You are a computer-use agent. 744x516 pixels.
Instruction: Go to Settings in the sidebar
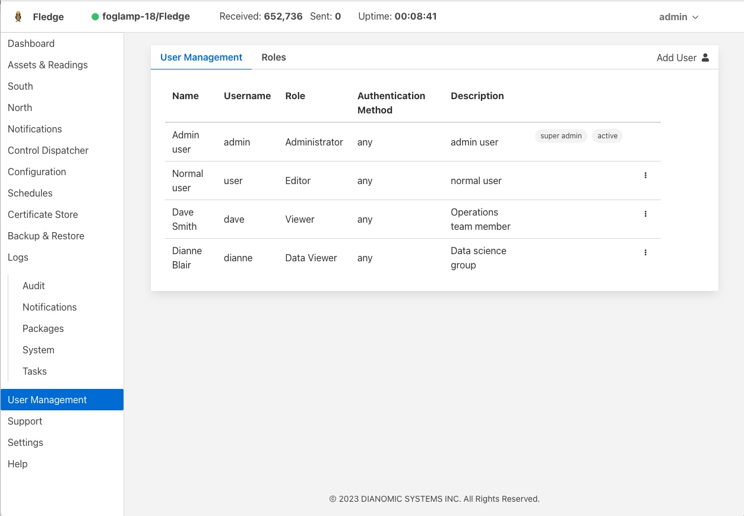coord(26,442)
